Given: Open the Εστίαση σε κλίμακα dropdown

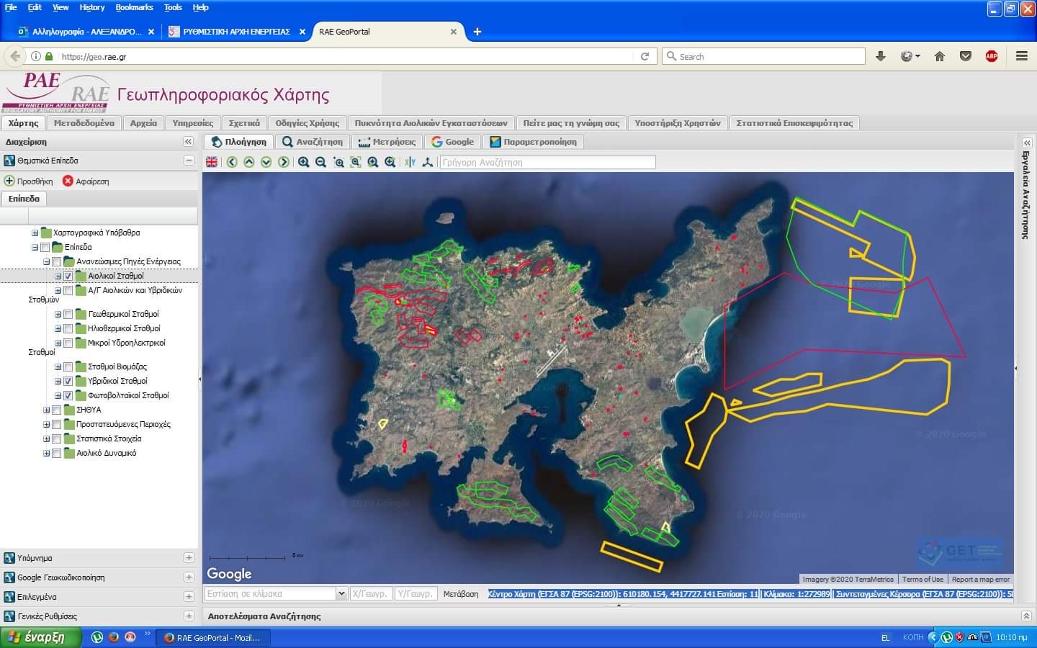Looking at the screenshot, I should 341,594.
